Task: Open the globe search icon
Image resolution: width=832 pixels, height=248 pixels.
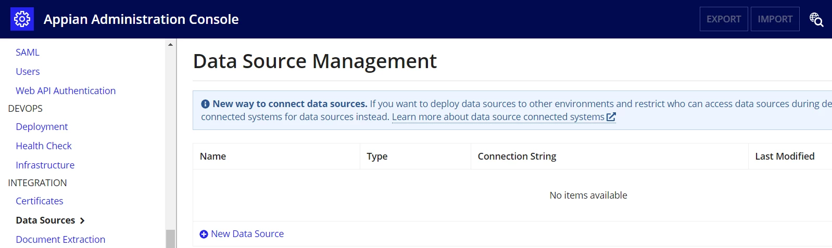Action: [816, 19]
